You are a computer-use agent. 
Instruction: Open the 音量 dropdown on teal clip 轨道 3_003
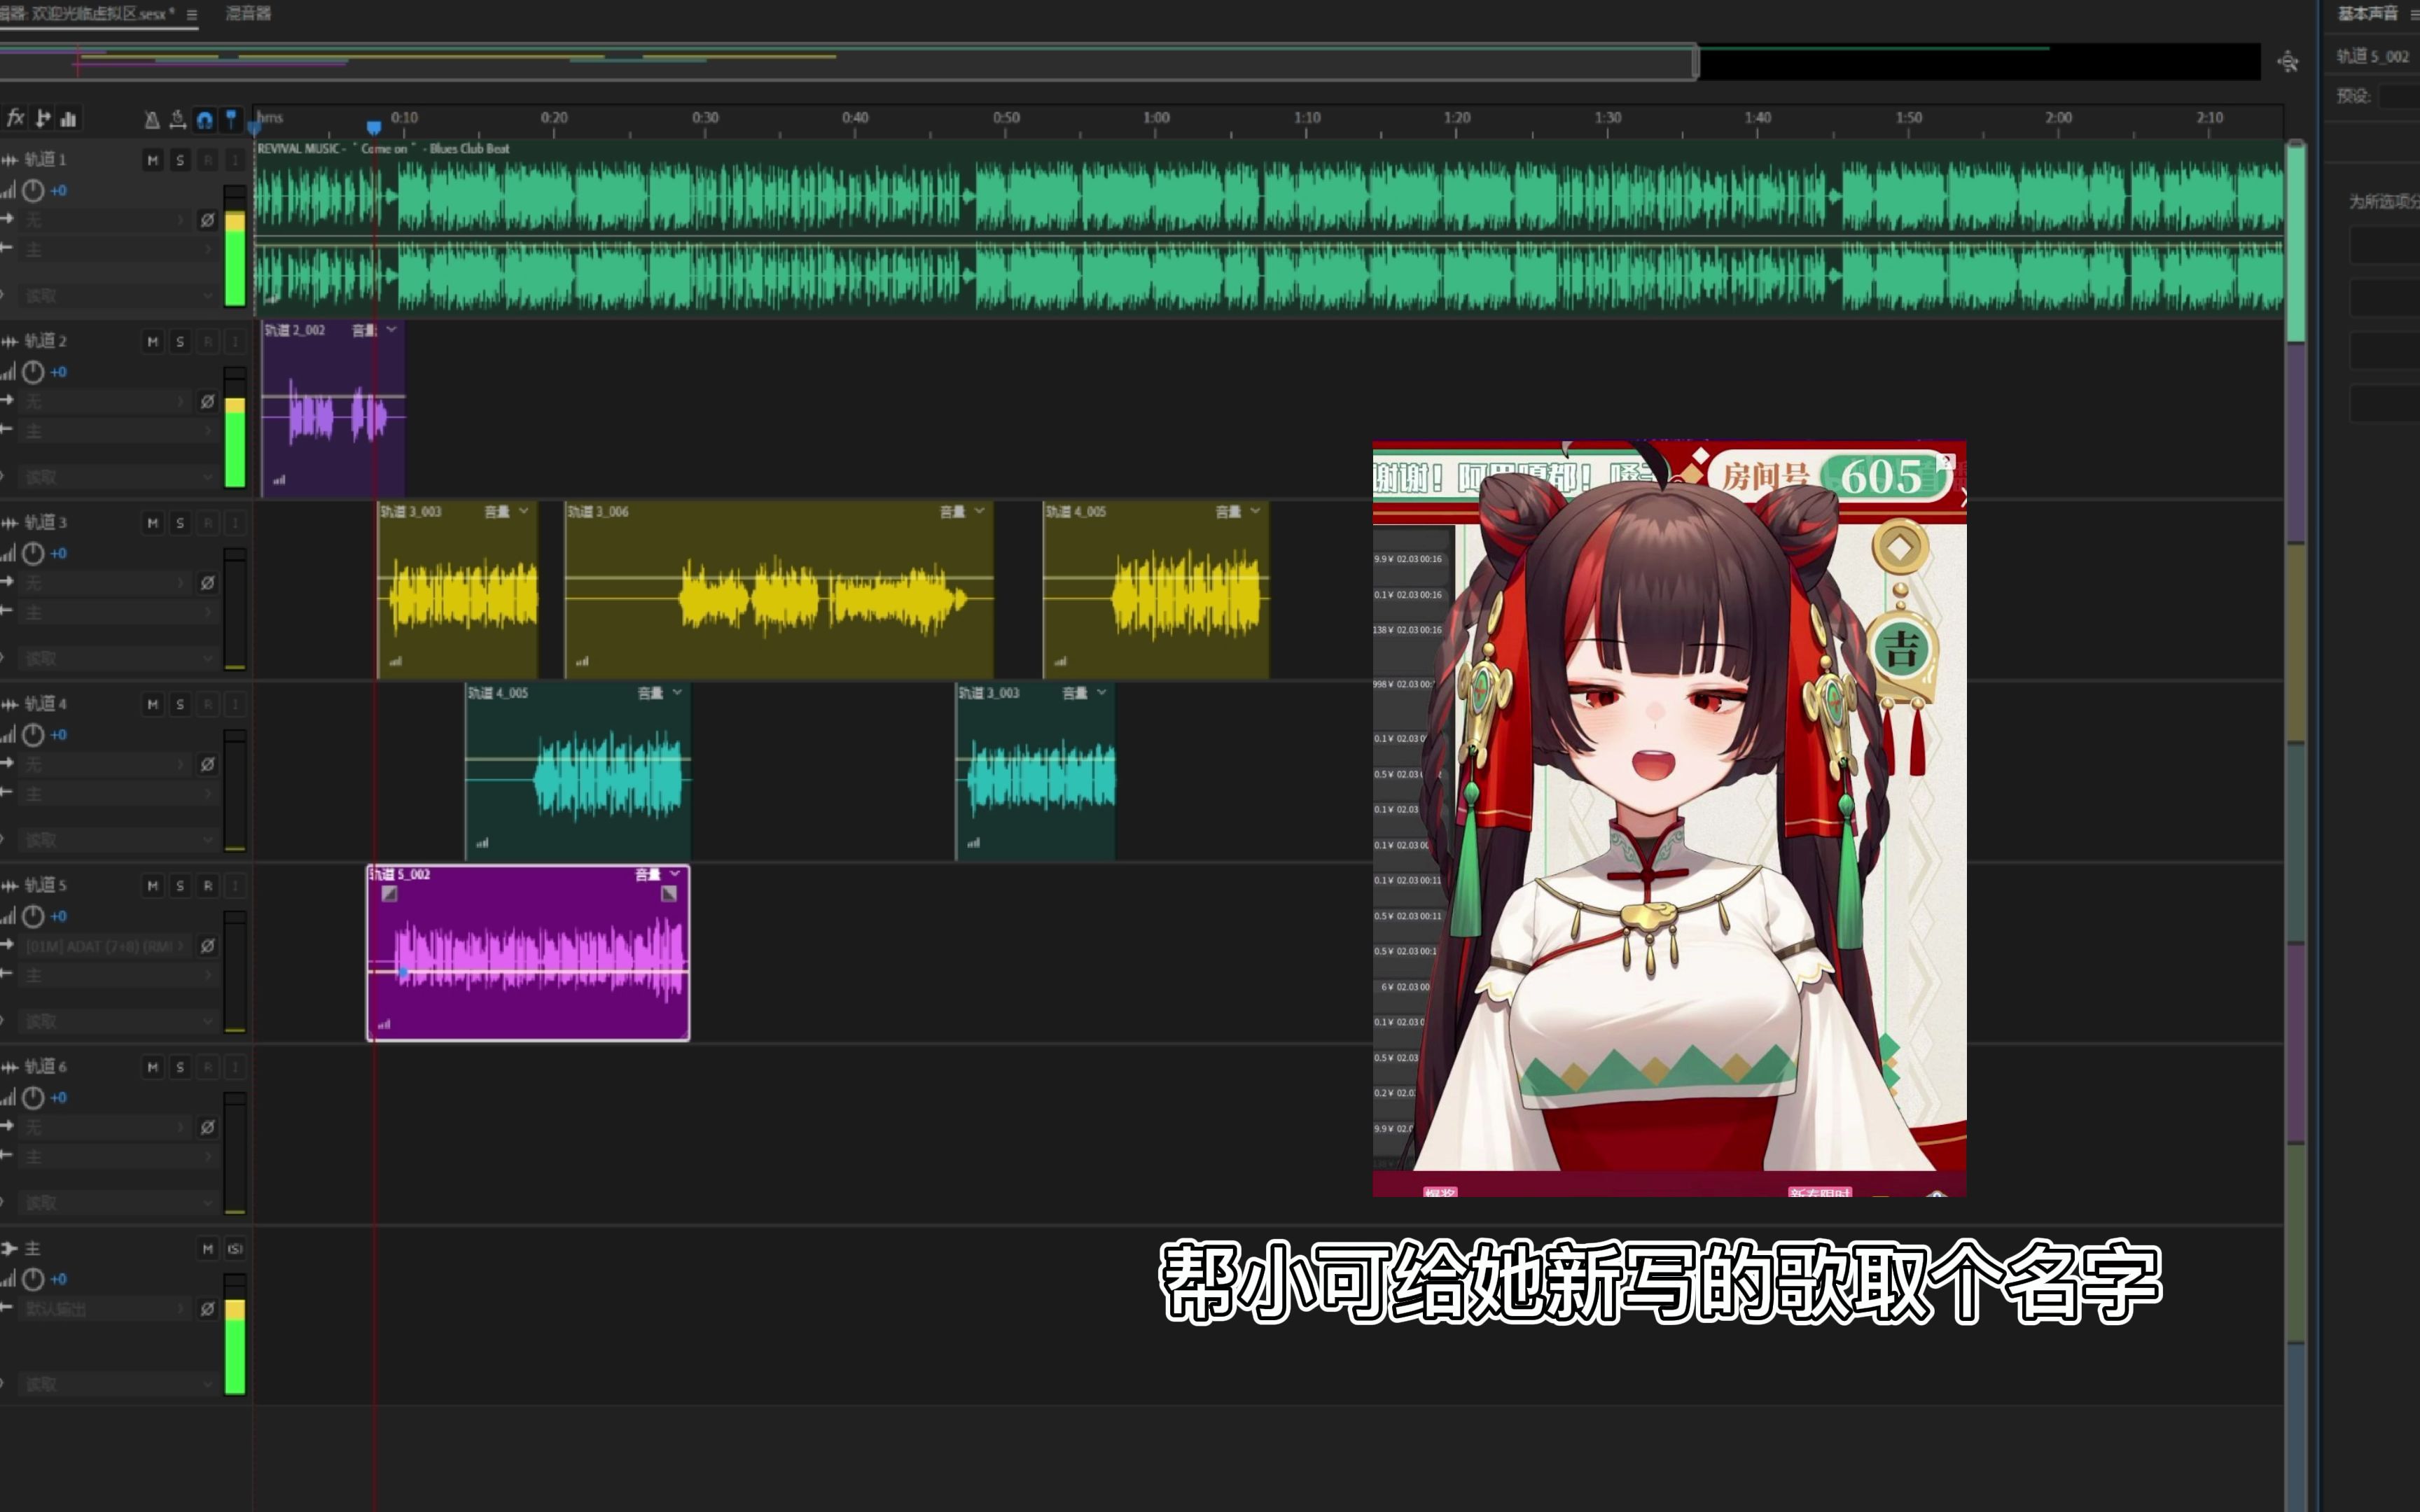coord(1085,693)
